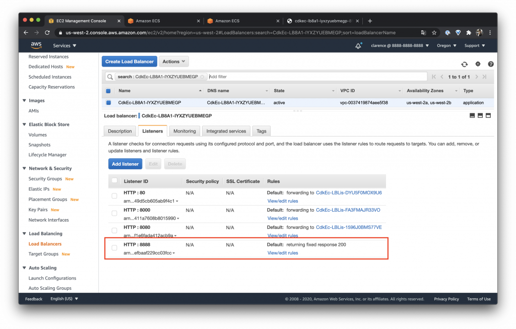Go to the last results page
Screen dimensions: 516x329
point(484,77)
